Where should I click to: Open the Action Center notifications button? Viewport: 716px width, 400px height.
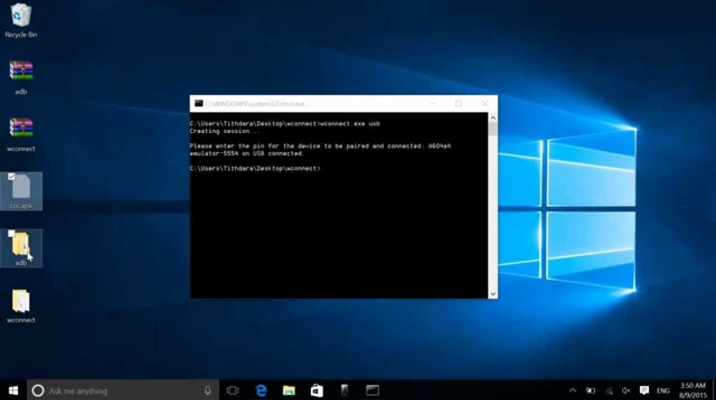644,390
